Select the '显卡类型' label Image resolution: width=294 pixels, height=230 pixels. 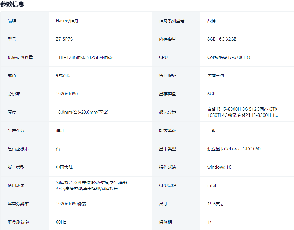[x=168, y=149]
